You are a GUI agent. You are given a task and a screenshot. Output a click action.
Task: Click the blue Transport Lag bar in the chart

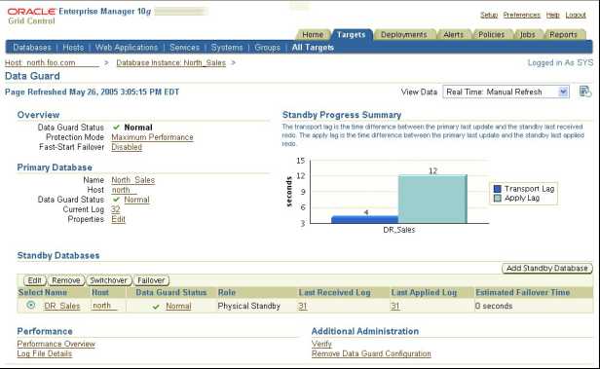(364, 219)
